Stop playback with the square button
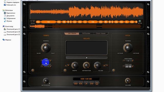Viewport: 164px width, 92px height. [x=97, y=84]
